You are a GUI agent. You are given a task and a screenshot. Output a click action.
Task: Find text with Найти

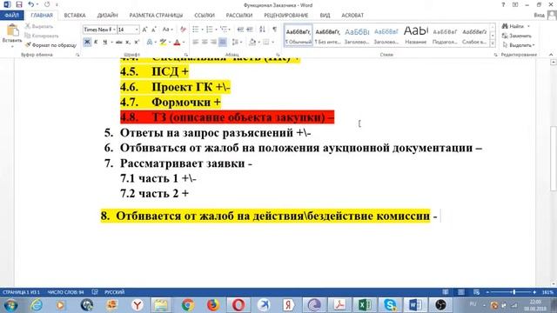(513, 26)
